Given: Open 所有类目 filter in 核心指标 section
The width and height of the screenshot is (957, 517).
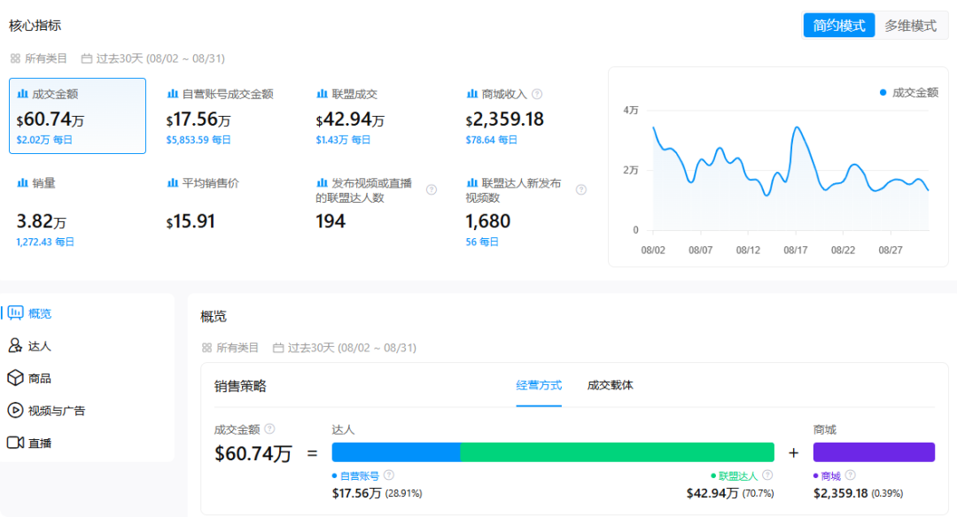Looking at the screenshot, I should (38, 58).
